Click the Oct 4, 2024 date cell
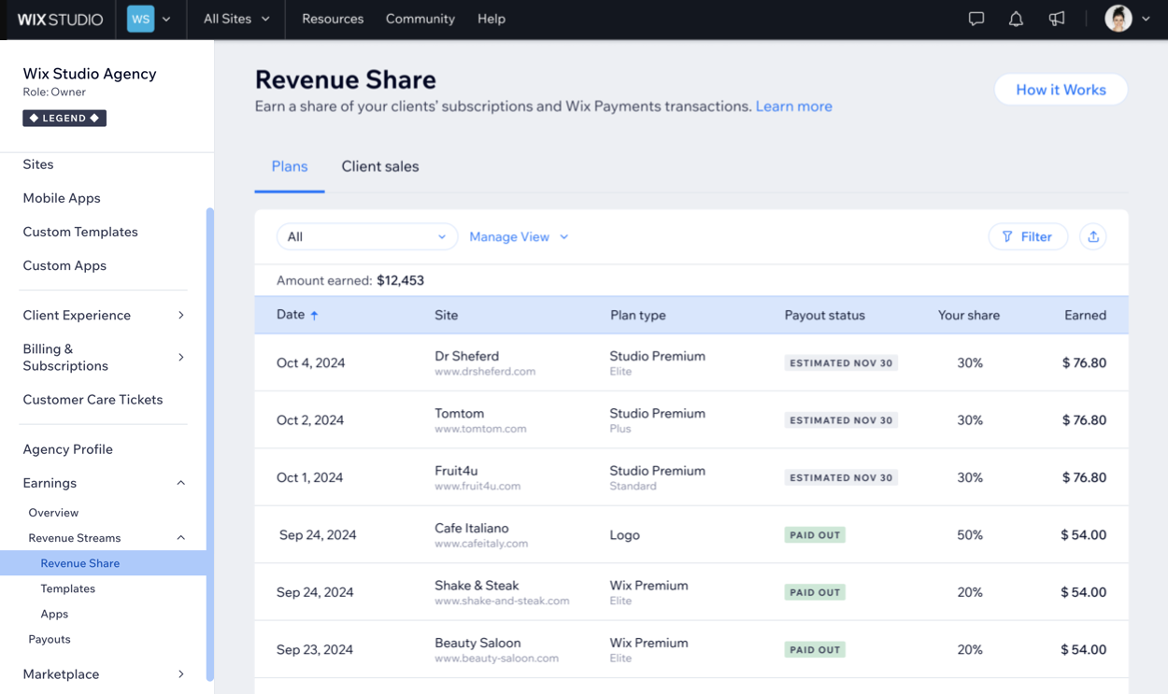The image size is (1168, 694). (x=311, y=363)
